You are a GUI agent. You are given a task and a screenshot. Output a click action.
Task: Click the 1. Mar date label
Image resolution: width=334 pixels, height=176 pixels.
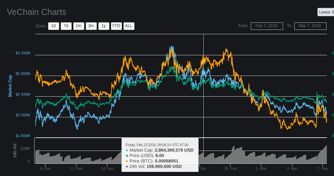pos(261,169)
